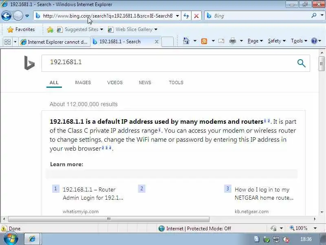326x245 pixels.
Task: Open the 100% zoom level control
Action: [x=299, y=228]
